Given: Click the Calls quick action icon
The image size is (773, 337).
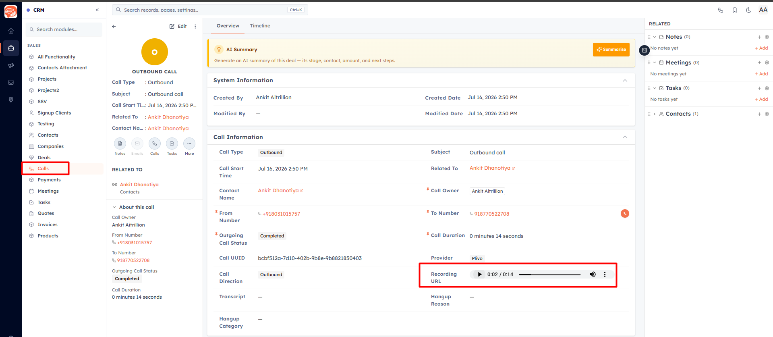Looking at the screenshot, I should click(x=155, y=144).
